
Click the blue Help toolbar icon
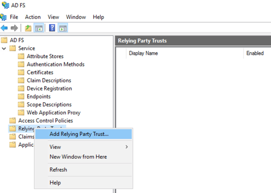pos(52,28)
